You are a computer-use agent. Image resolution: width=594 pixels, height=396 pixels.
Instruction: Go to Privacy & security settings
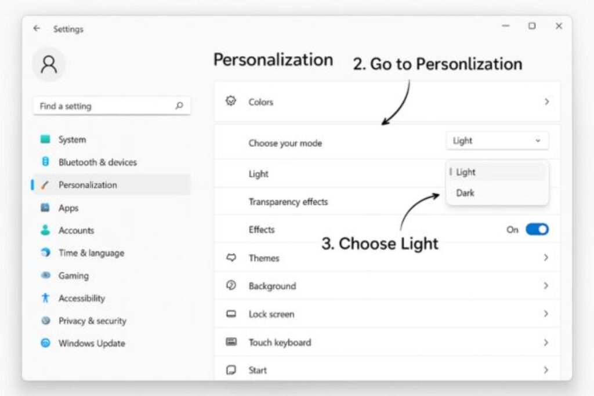point(92,321)
